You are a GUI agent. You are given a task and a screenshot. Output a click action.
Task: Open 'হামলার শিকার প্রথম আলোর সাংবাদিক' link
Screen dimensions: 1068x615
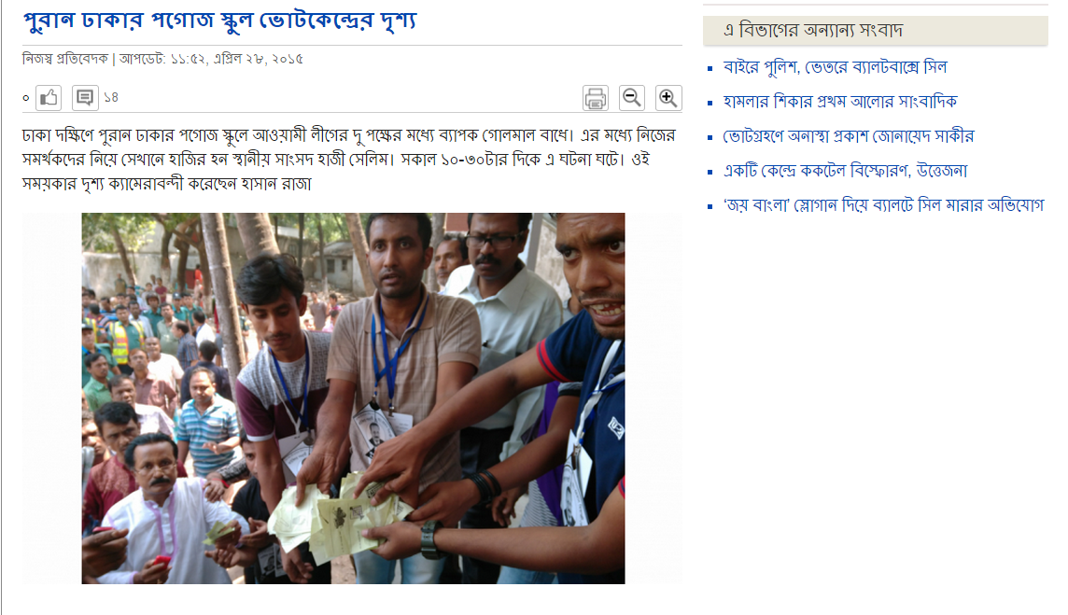coord(840,102)
